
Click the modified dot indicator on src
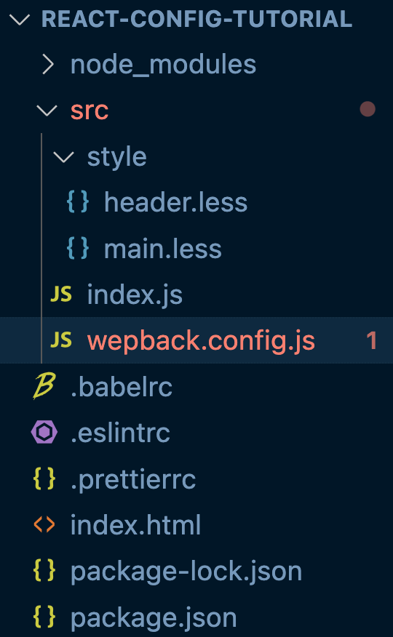368,109
